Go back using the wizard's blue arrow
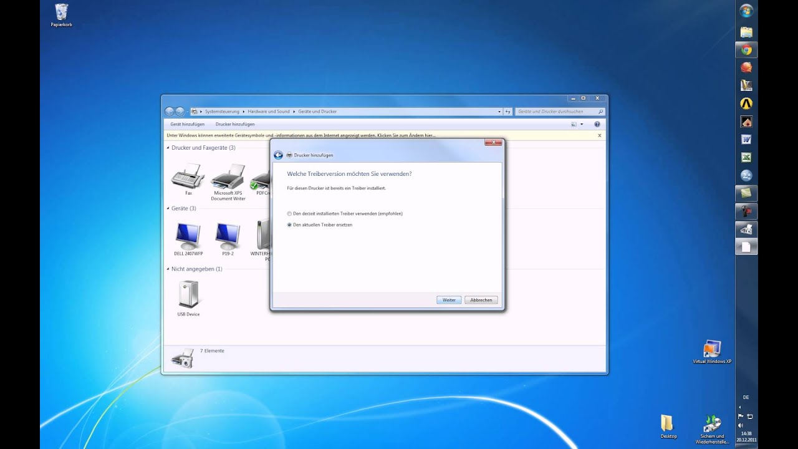 click(x=279, y=155)
